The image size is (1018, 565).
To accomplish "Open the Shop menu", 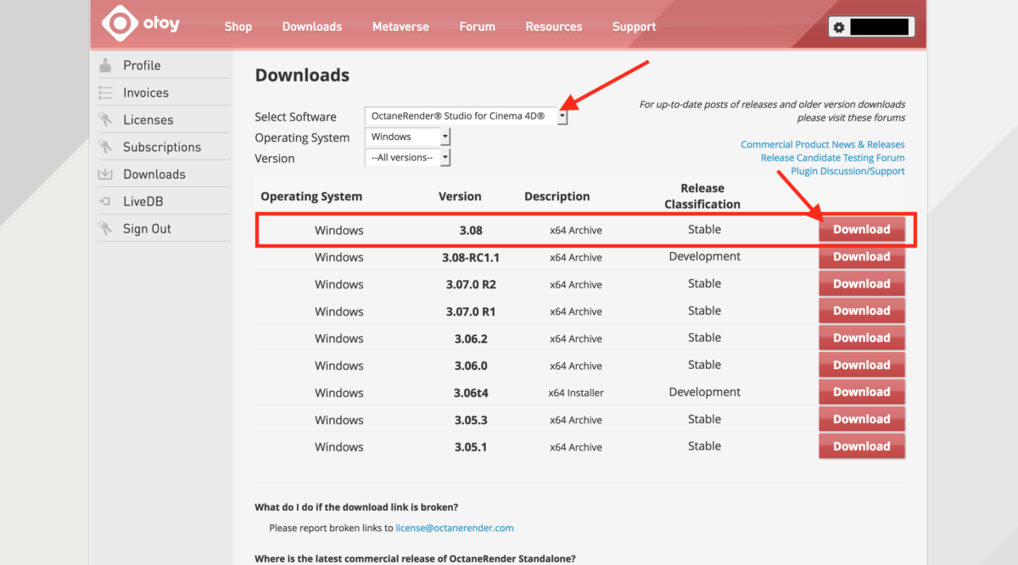I will click(238, 26).
